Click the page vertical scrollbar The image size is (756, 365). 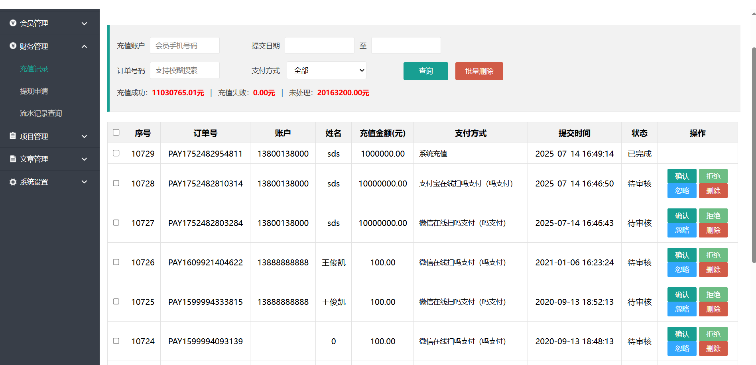pos(754,155)
